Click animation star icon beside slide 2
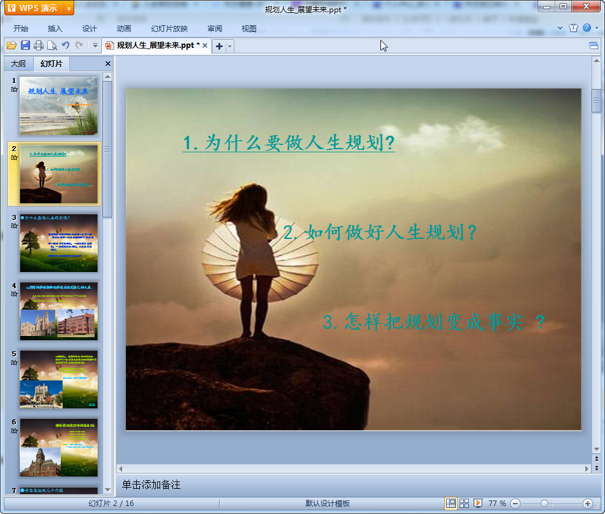Image resolution: width=605 pixels, height=514 pixels. [14, 158]
